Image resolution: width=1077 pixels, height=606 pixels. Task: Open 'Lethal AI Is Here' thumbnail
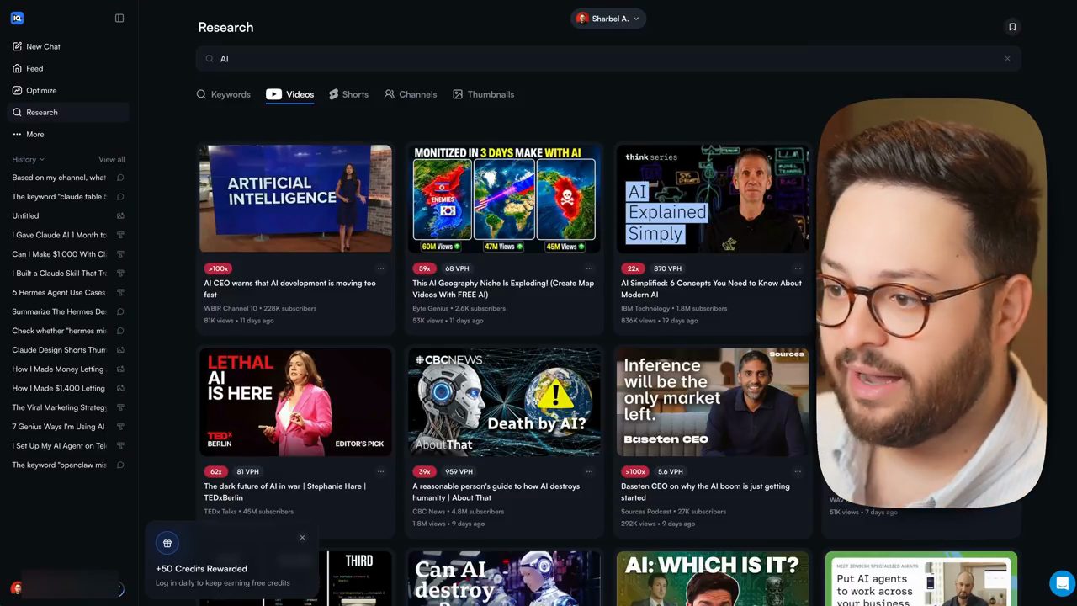pyautogui.click(x=295, y=401)
